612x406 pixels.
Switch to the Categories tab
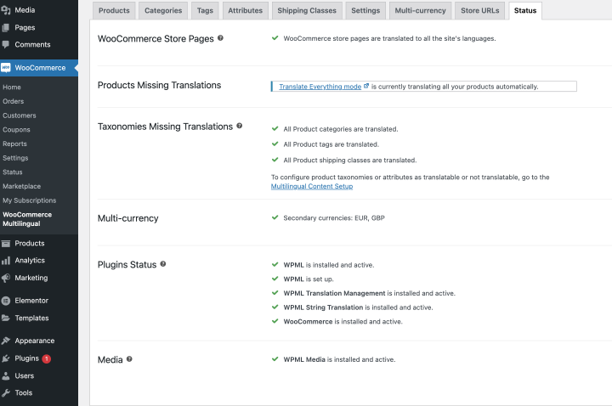coord(163,10)
